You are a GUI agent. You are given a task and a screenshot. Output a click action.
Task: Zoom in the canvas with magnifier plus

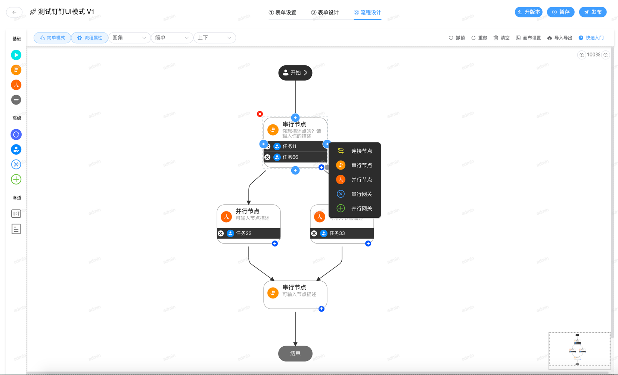(581, 55)
